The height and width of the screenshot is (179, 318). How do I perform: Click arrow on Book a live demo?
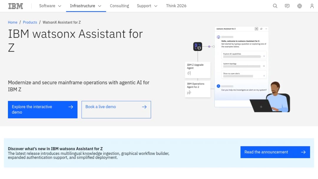point(144,107)
